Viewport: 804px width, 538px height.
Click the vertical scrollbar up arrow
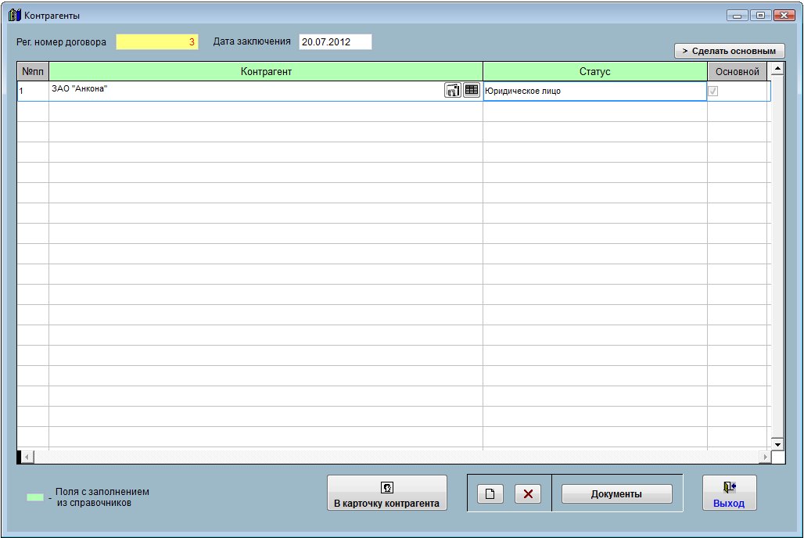777,69
